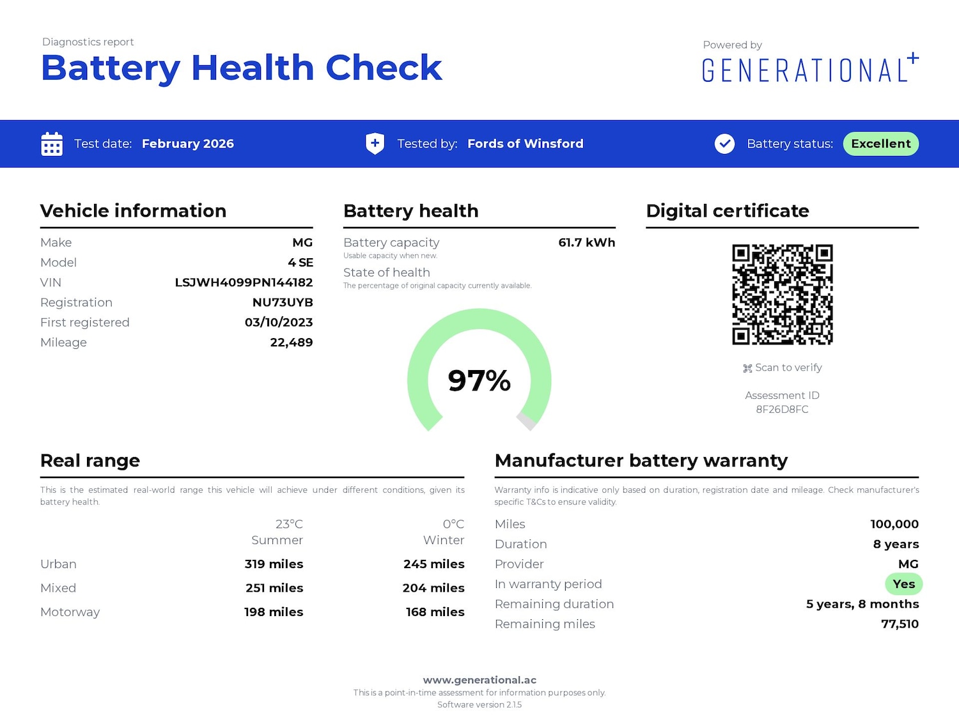Click the calendar icon beside Test date

(x=52, y=144)
